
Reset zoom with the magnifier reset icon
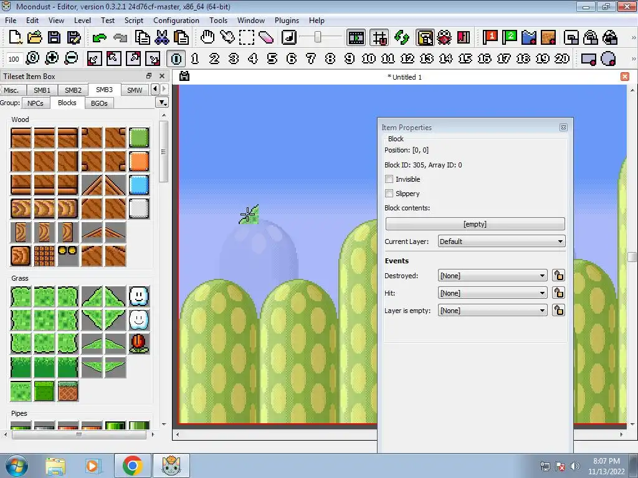pyautogui.click(x=32, y=59)
